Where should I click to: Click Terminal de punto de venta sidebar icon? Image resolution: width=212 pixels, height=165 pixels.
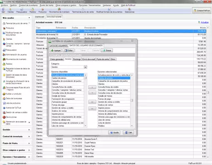(x=4, y=23)
